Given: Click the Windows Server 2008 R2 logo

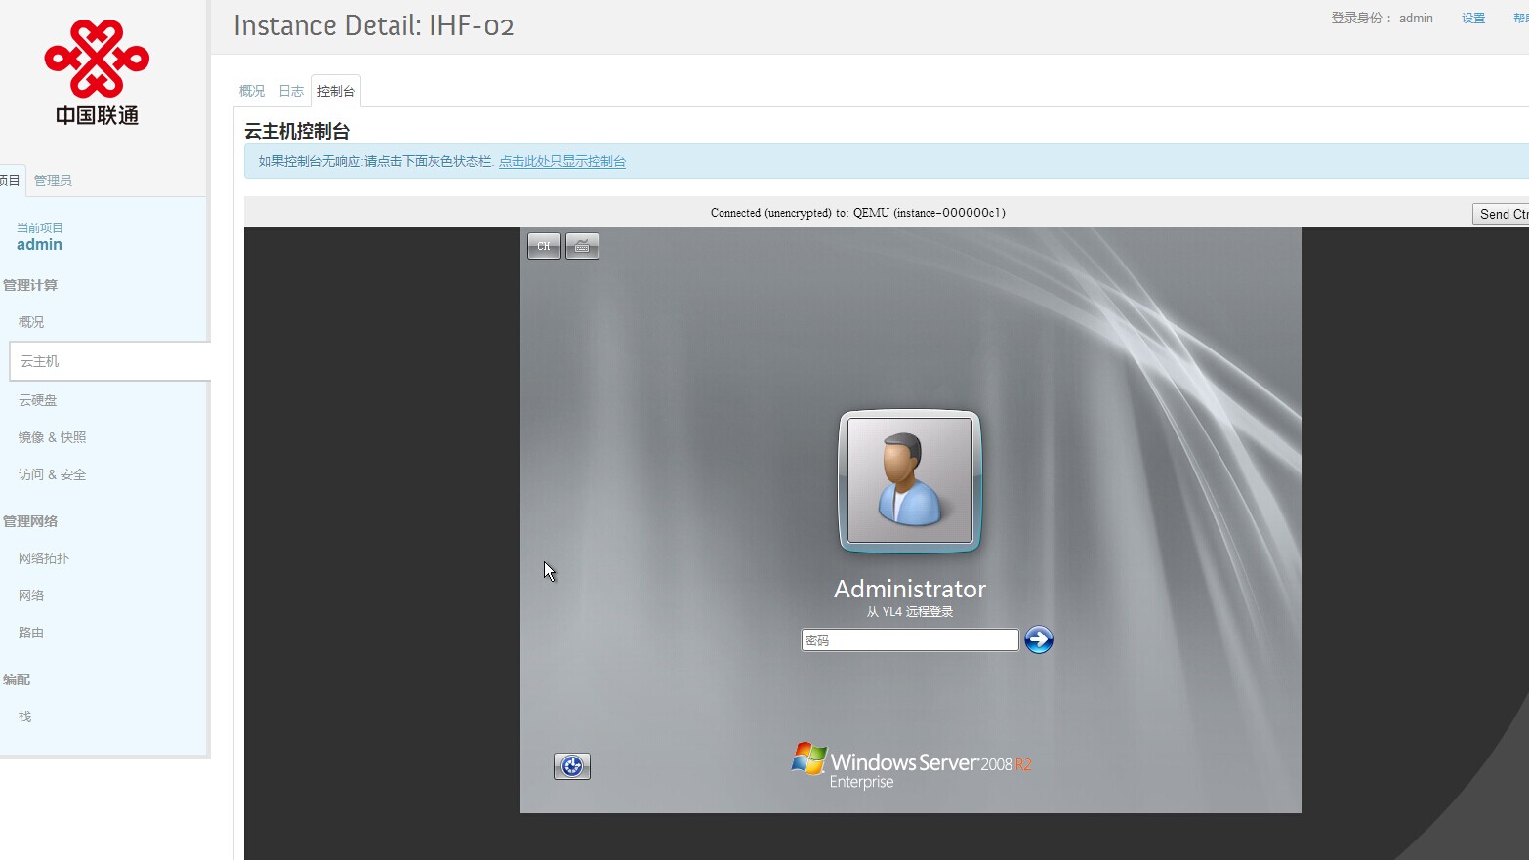Looking at the screenshot, I should 911,765.
